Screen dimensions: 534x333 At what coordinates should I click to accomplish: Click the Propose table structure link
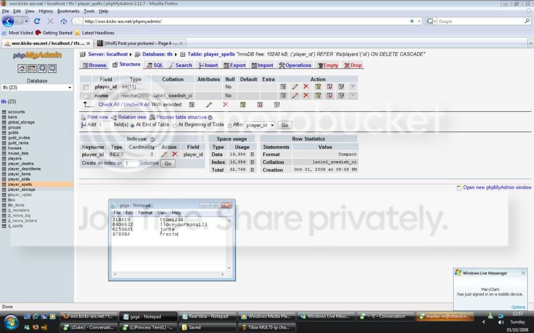tap(181, 117)
